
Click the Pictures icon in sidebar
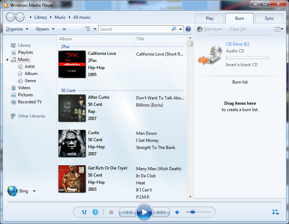[x=13, y=95]
